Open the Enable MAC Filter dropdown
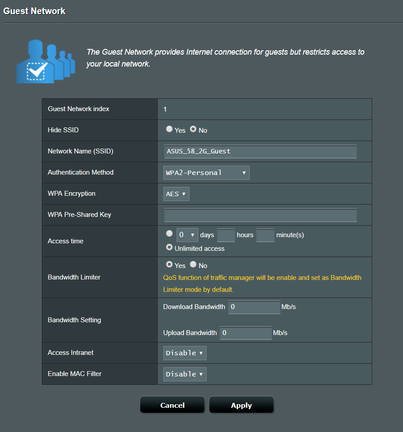The height and width of the screenshot is (432, 403). 185,374
